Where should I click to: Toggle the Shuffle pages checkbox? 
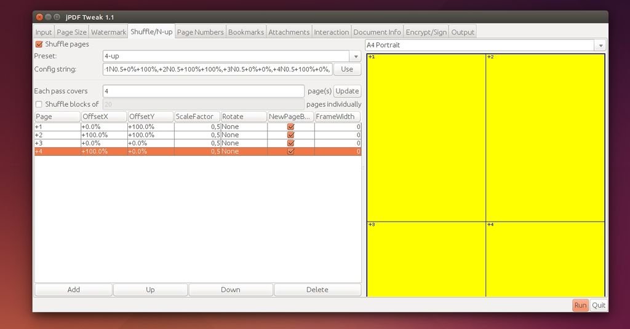39,44
